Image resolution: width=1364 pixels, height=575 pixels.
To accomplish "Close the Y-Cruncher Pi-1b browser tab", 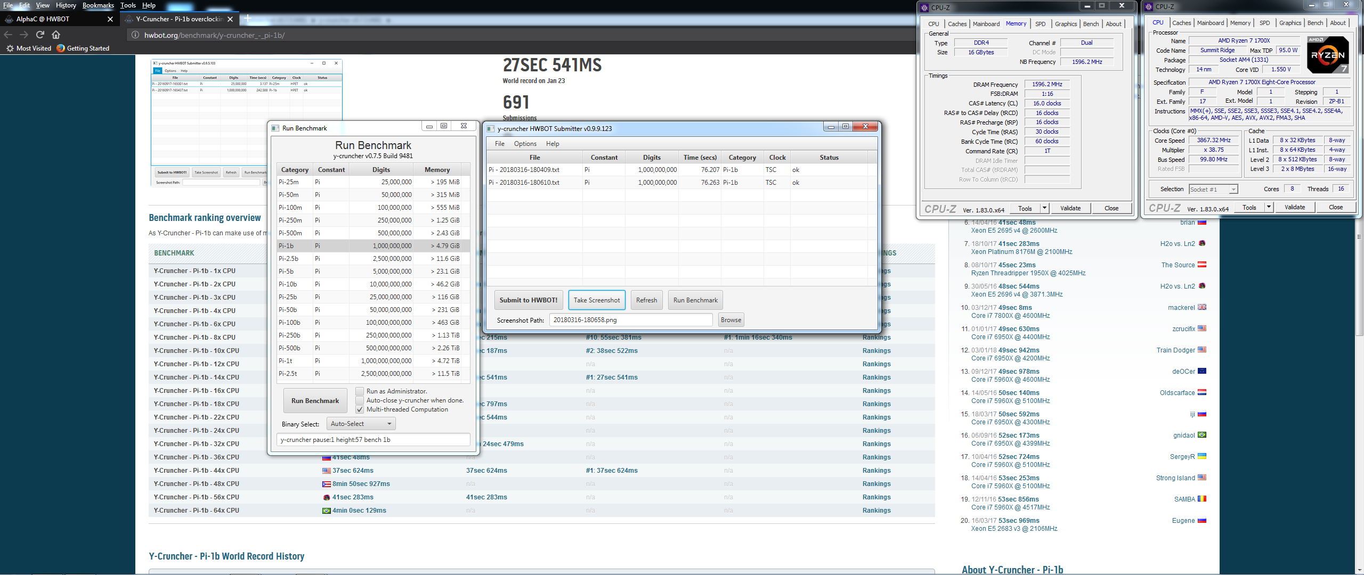I will 230,19.
